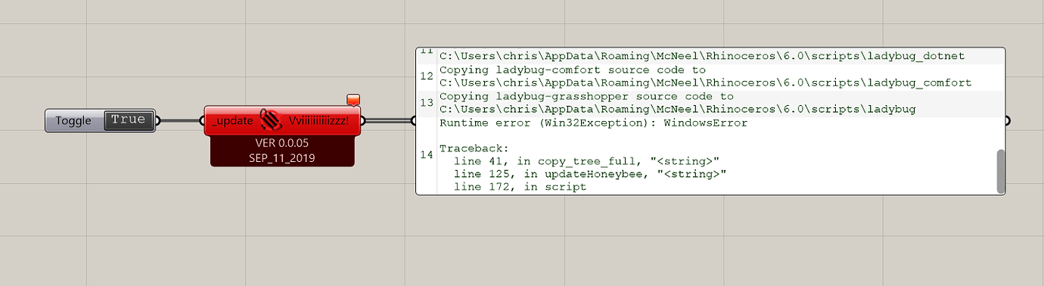Select the wire between Toggle and _update

click(x=180, y=120)
